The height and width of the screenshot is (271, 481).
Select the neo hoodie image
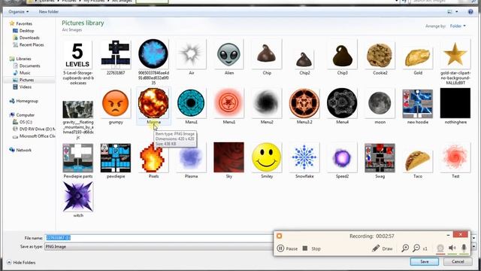417,104
